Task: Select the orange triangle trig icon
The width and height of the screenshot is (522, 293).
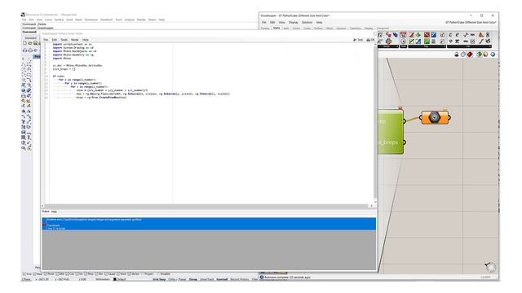Action: (481, 34)
